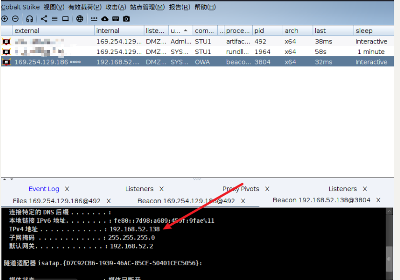Open the 有效载荷(P) menu
The width and height of the screenshot is (400, 280).
click(x=85, y=7)
